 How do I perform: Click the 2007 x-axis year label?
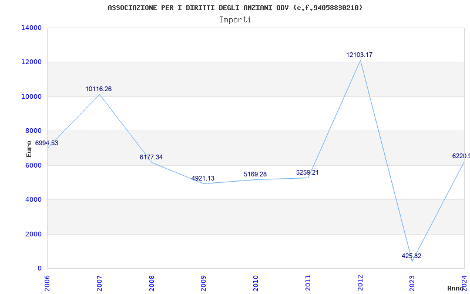[99, 283]
